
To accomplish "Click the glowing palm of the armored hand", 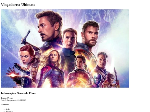I will tap(13, 75).
